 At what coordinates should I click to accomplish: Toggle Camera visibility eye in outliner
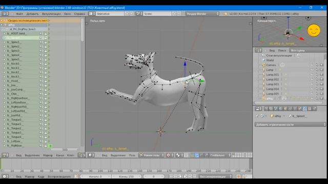click(x=312, y=65)
